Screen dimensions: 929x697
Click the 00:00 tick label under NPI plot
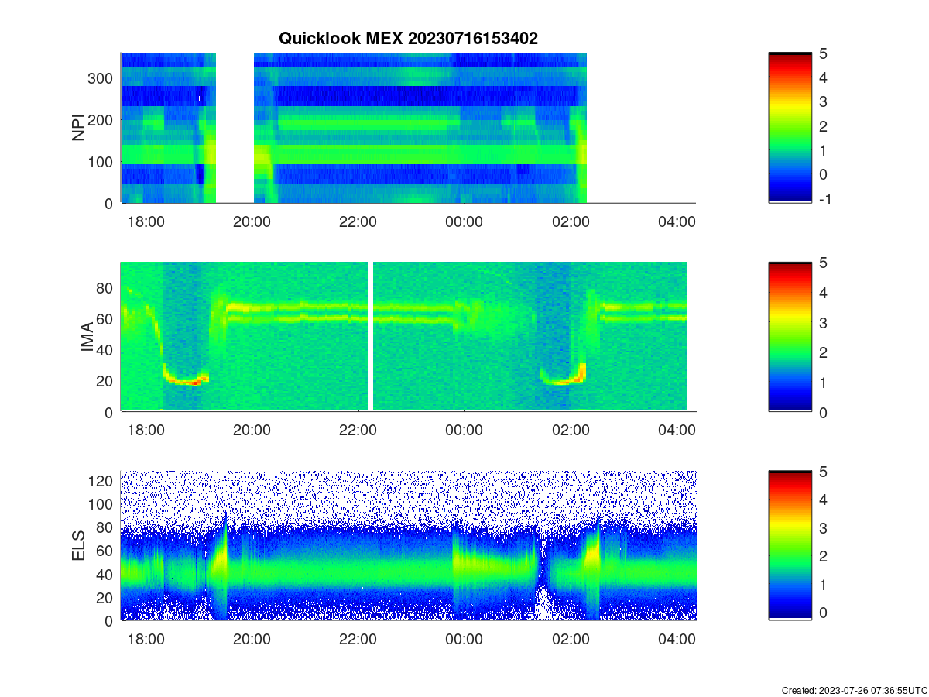[464, 221]
